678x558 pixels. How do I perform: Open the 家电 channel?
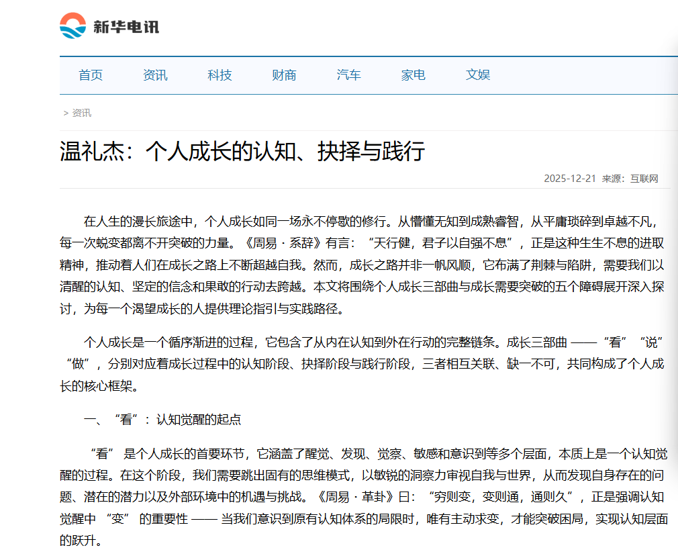[413, 75]
